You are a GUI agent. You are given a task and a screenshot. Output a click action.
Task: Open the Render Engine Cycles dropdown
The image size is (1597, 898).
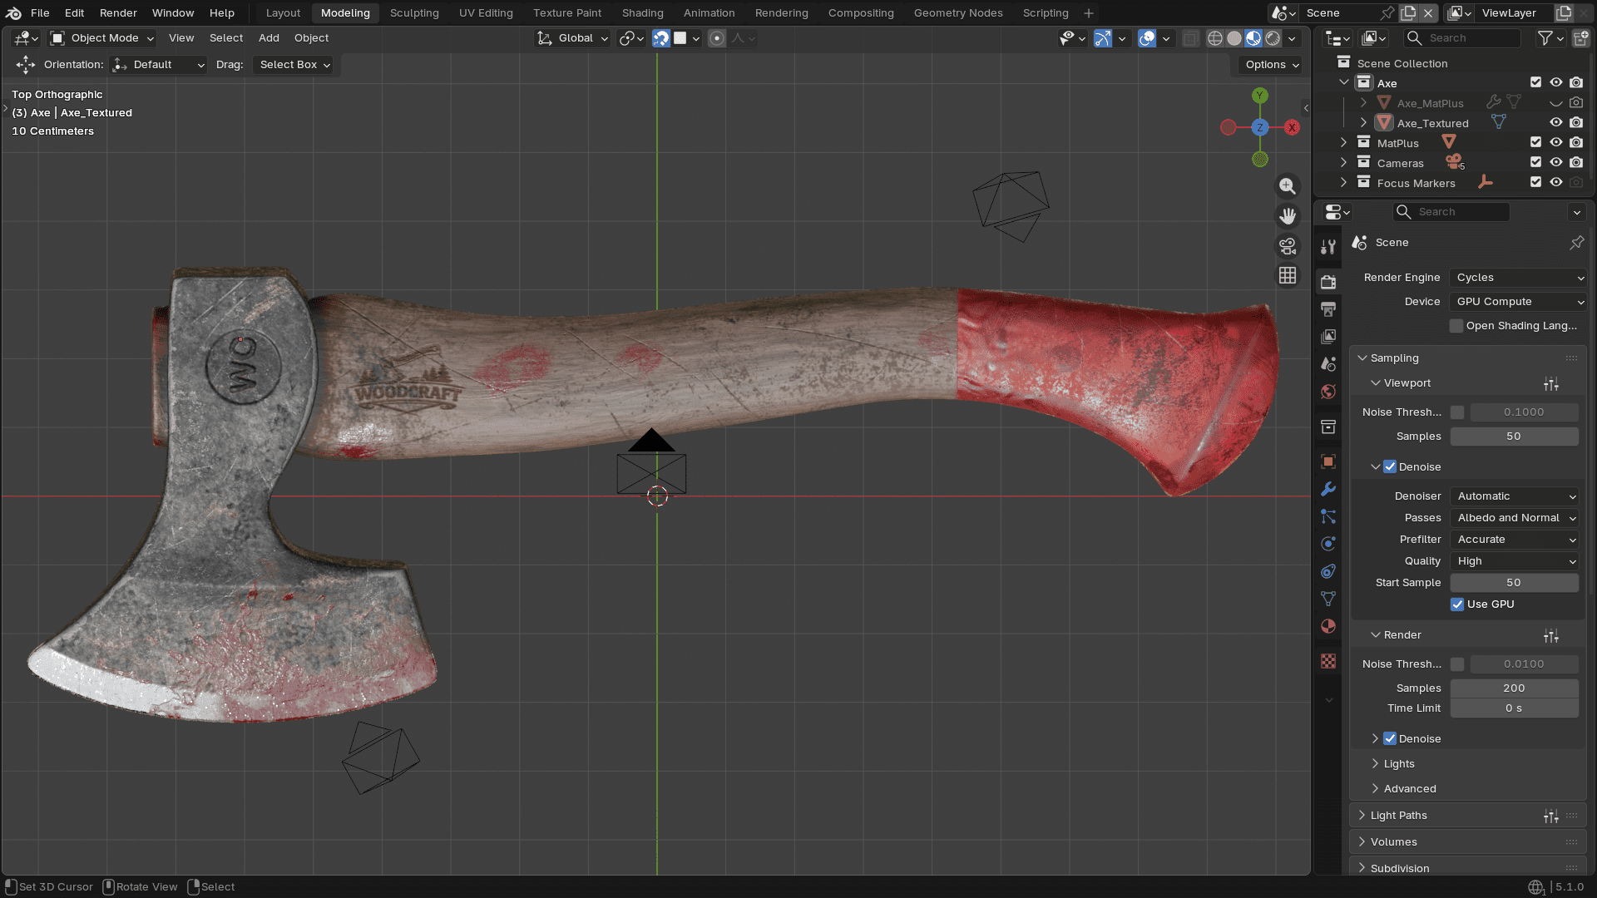tap(1519, 278)
